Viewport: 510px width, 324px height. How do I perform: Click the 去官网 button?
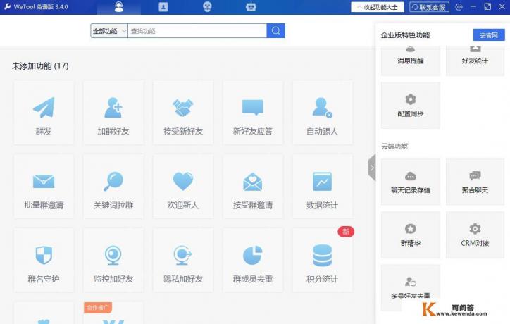click(489, 35)
